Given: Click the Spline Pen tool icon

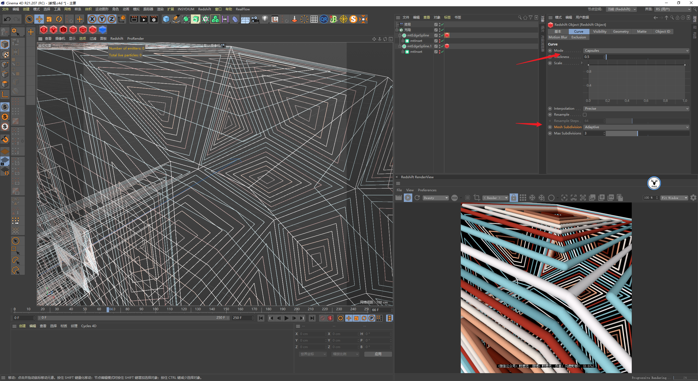Looking at the screenshot, I should click(x=176, y=19).
